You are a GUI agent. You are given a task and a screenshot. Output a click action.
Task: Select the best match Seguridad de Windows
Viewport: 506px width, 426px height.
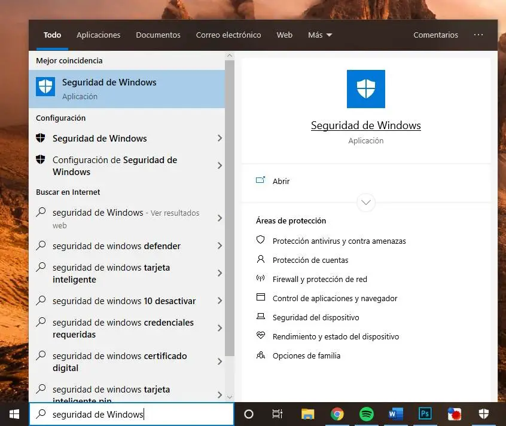point(127,89)
